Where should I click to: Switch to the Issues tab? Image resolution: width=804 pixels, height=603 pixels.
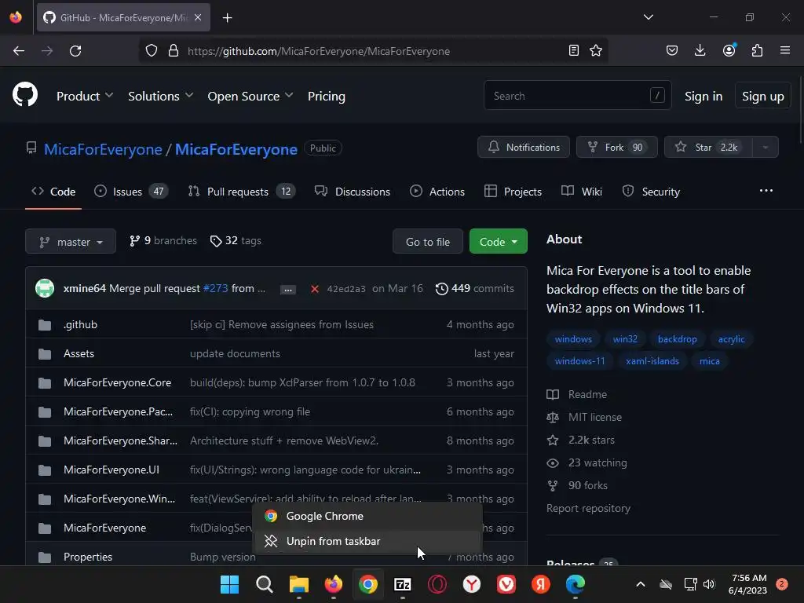click(131, 192)
